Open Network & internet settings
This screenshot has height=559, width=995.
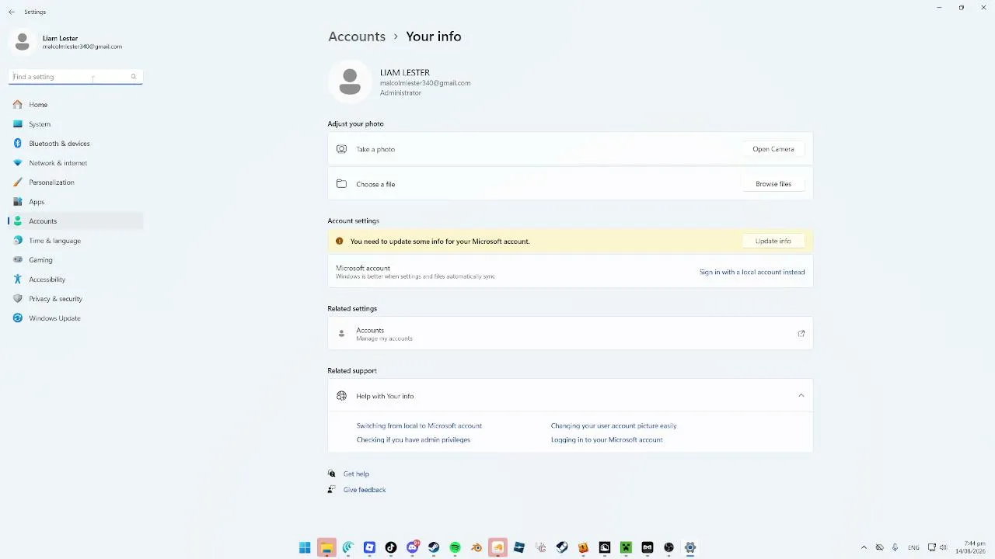[75, 162]
